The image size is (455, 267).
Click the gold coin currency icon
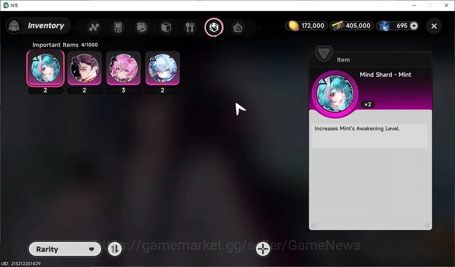(x=294, y=26)
